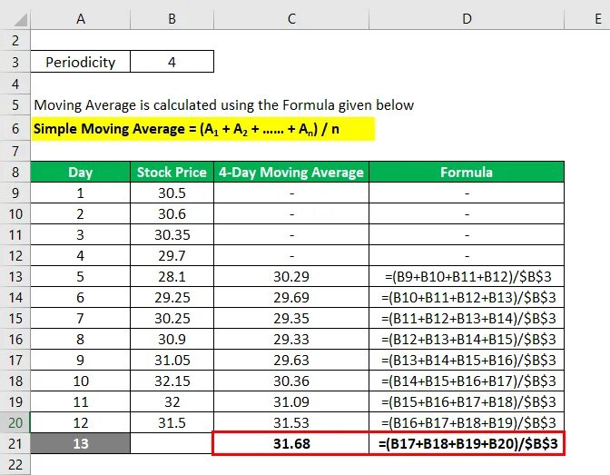
Task: Click formula cell =(B9+B10+B11+B12)/$B$3
Action: 467,276
